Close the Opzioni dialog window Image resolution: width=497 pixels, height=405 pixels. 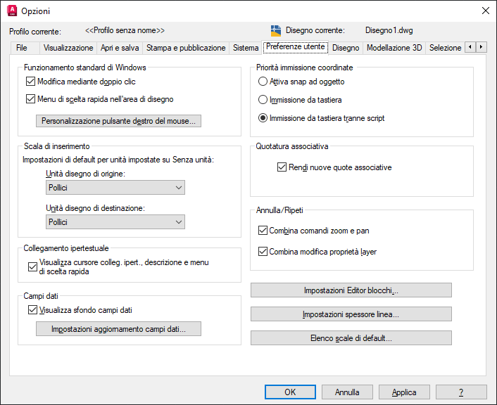point(485,11)
